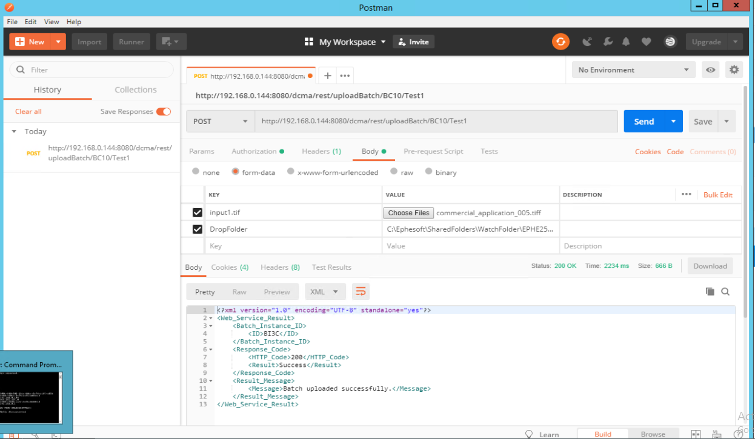Open the Send button dropdown arrow
The height and width of the screenshot is (439, 755).
pos(673,121)
